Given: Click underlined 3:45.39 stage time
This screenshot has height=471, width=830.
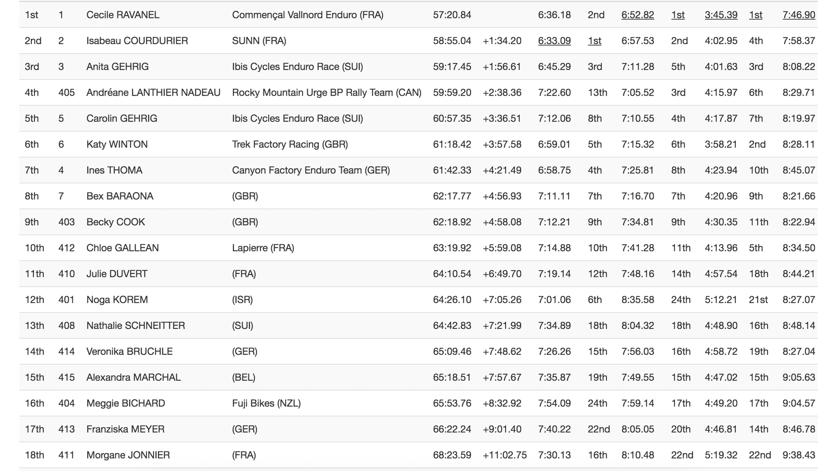Looking at the screenshot, I should pos(721,15).
